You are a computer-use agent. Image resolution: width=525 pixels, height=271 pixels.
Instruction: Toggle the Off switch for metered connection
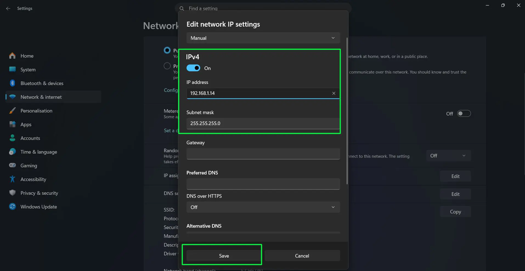(464, 113)
